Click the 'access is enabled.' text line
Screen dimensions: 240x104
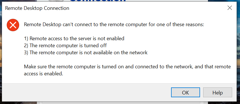(x=43, y=74)
